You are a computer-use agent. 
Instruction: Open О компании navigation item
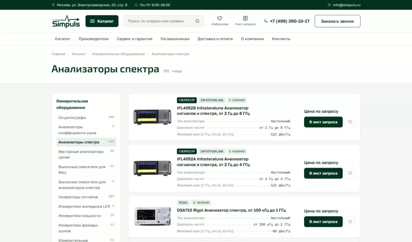(x=252, y=39)
